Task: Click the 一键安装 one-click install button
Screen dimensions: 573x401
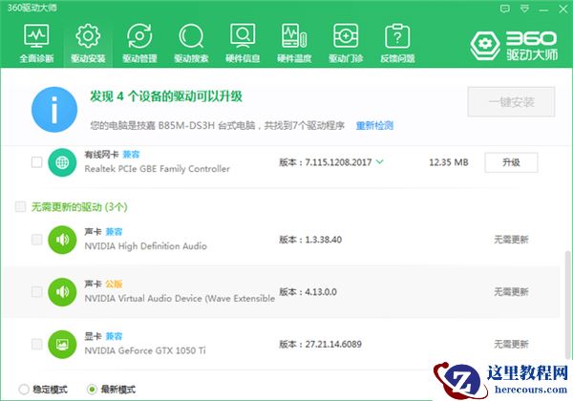Action: pos(511,102)
